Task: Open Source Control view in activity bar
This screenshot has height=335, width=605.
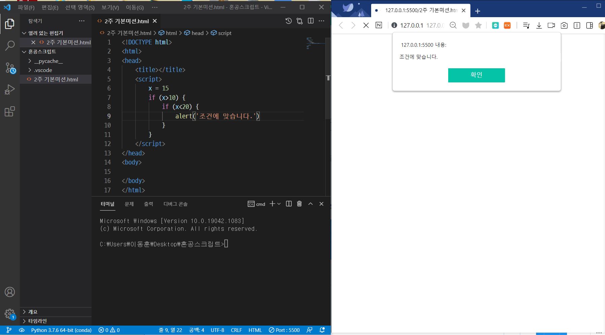Action: [10, 68]
